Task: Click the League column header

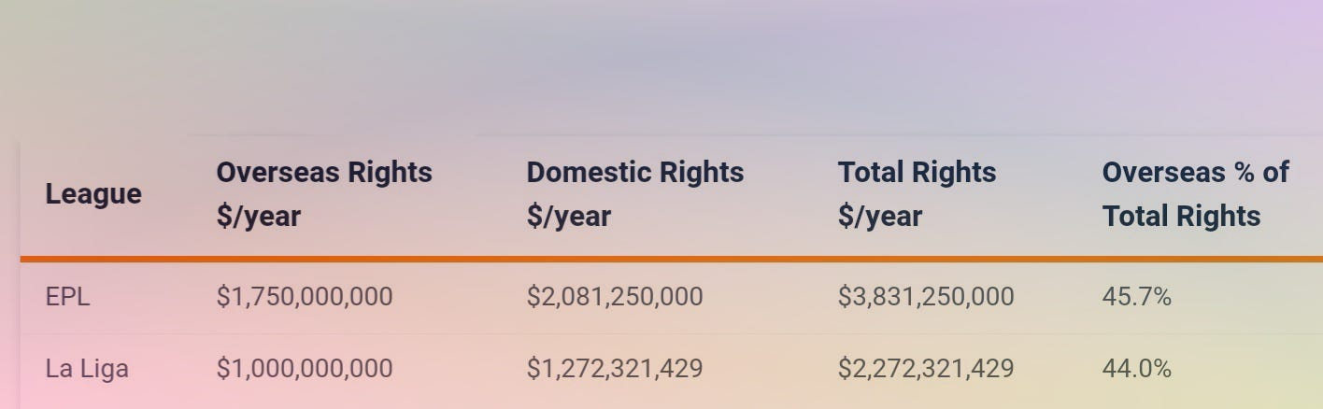Action: 93,194
